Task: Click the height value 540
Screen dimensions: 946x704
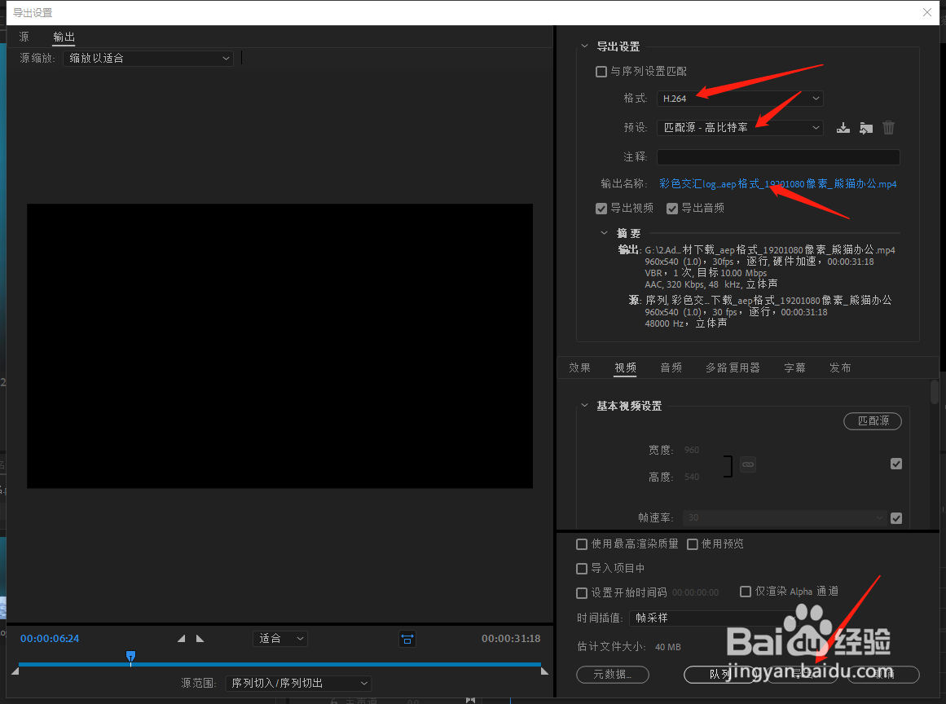Action: 692,477
